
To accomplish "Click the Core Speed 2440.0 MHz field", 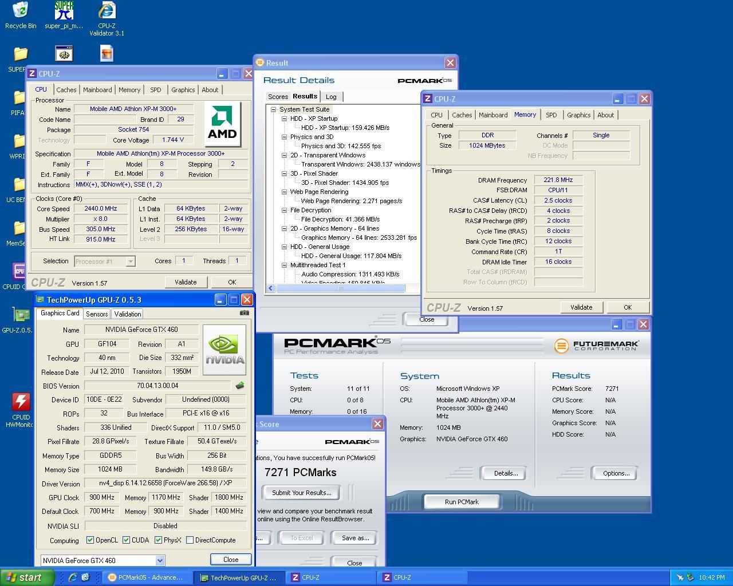I will point(101,209).
